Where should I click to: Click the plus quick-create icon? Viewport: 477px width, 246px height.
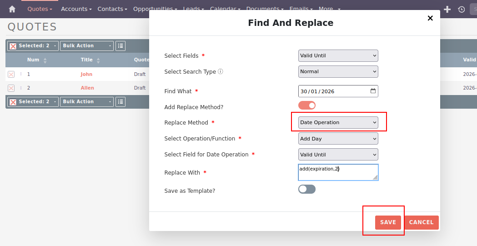pyautogui.click(x=447, y=9)
